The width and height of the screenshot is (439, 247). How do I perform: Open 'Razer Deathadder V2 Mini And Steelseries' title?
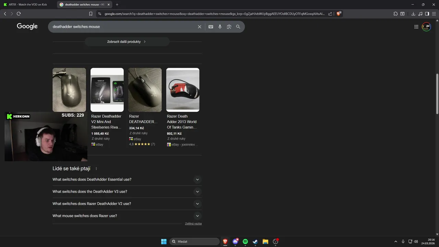(106, 122)
